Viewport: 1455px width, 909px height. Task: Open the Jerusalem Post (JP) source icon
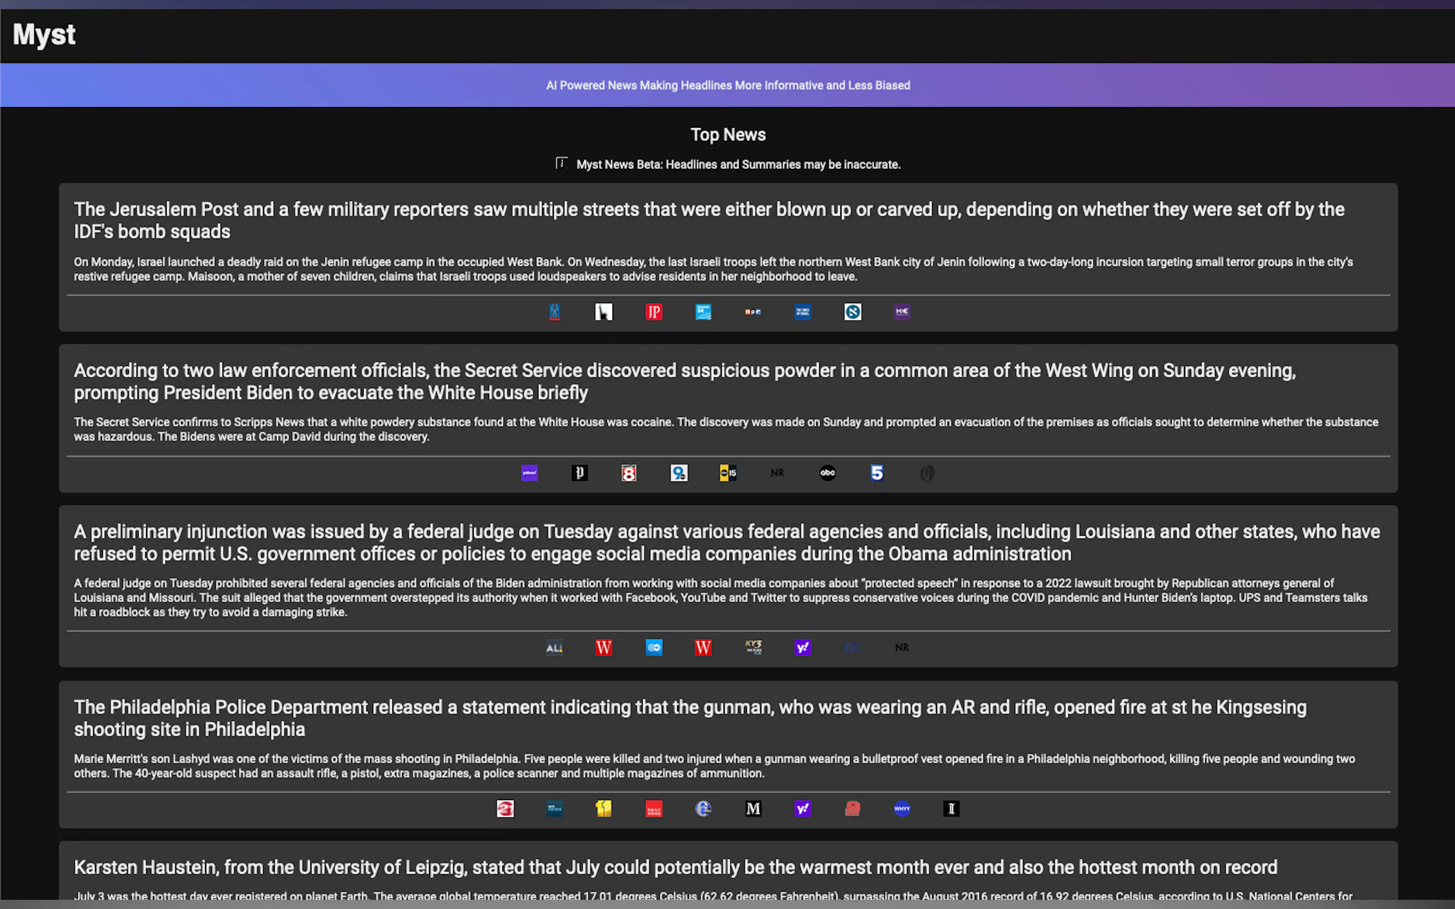coord(654,311)
